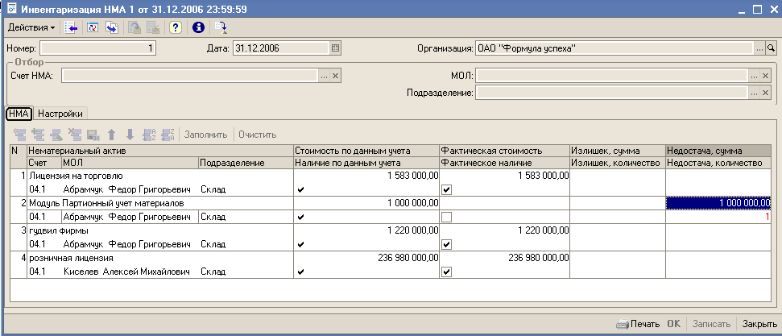Click the Information 'i' icon in toolbar
This screenshot has height=336, width=782.
[198, 27]
